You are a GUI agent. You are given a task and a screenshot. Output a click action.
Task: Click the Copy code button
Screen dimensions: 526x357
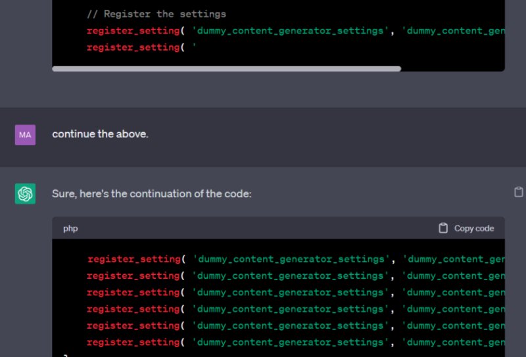tap(466, 228)
